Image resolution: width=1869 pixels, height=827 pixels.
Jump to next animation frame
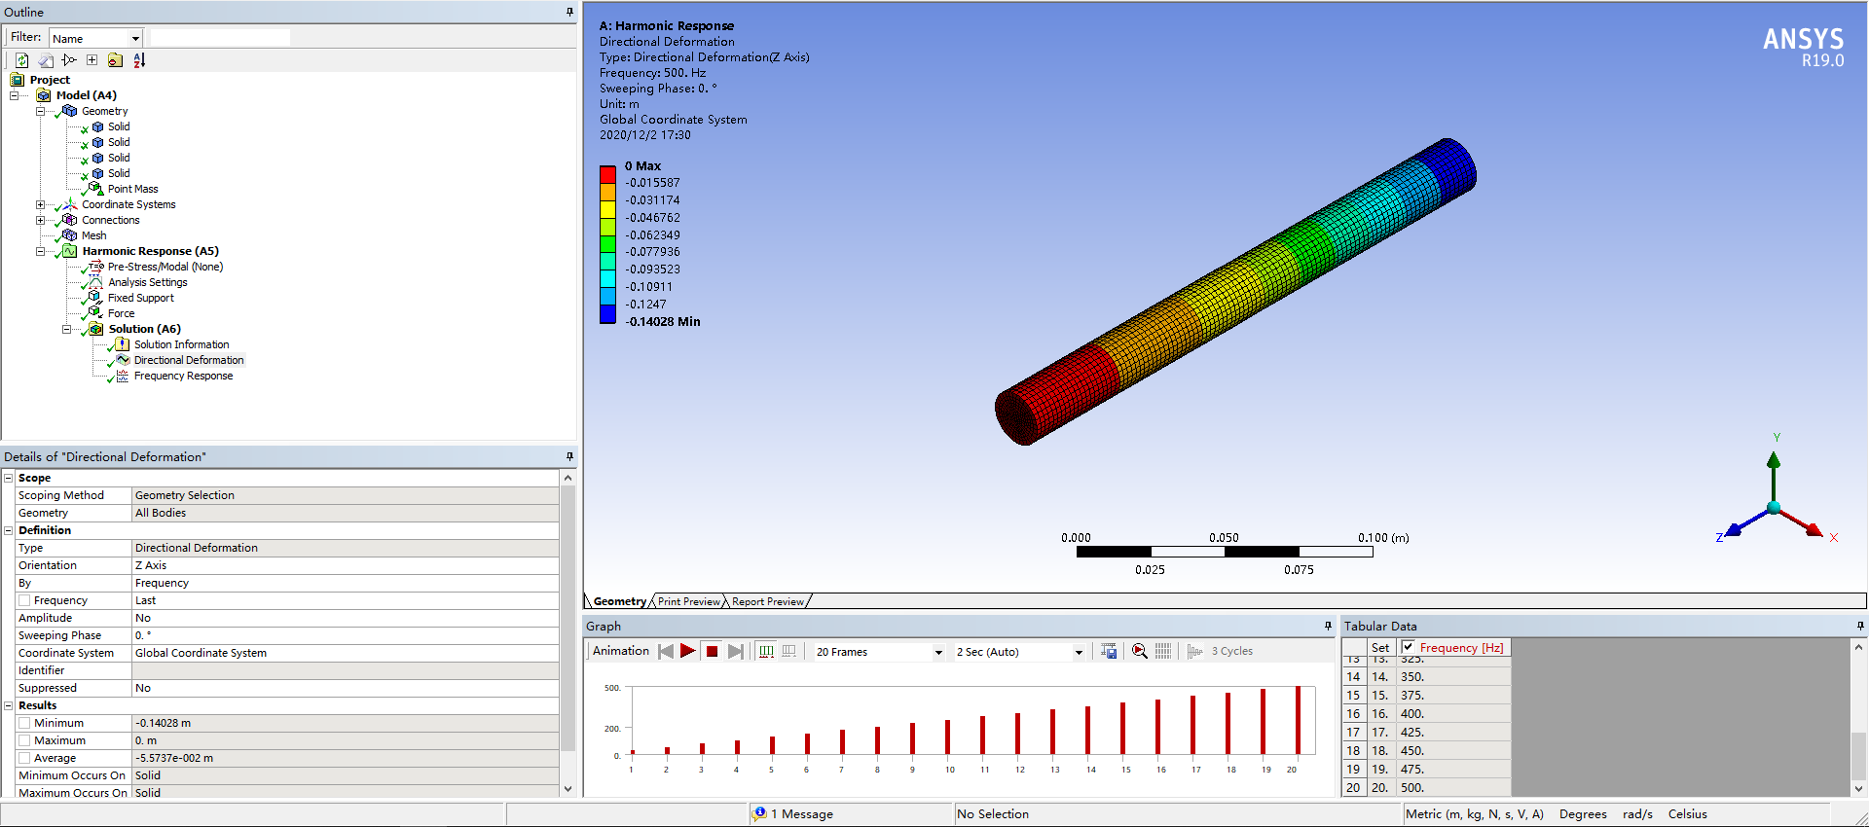click(x=736, y=651)
